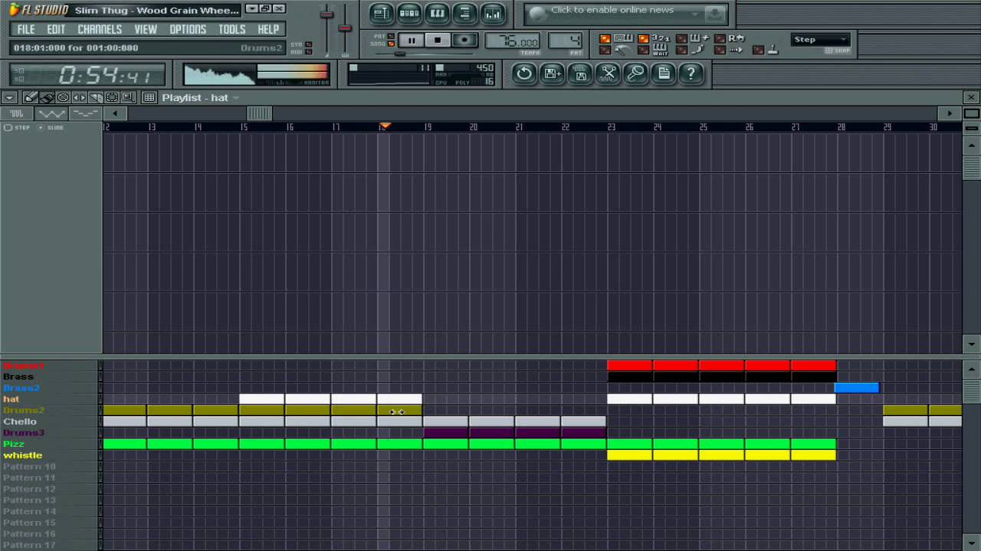Click the playlist scroll right arrow
Viewport: 981px width, 551px height.
tap(950, 113)
